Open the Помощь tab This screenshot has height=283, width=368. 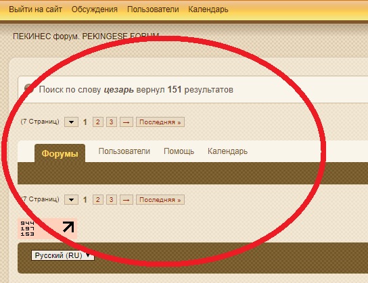tap(179, 151)
